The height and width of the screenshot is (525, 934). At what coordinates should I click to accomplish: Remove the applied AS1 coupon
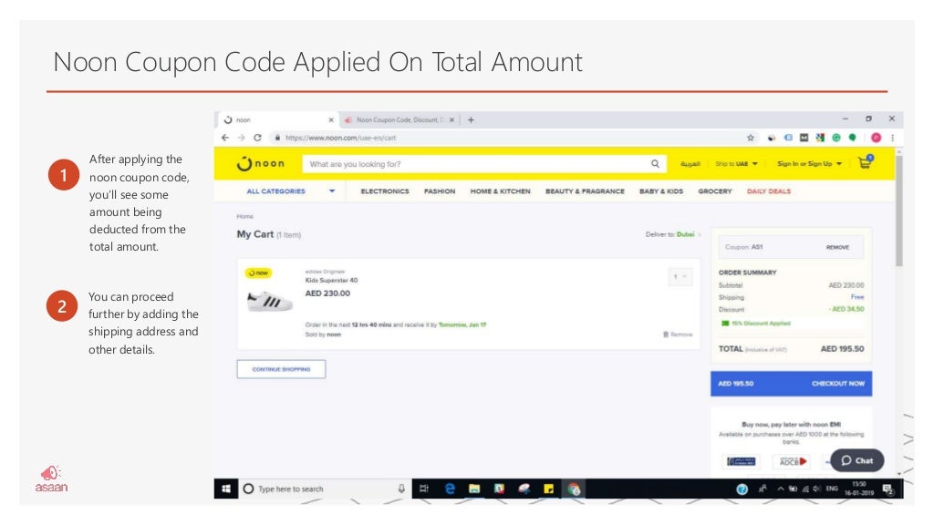(837, 247)
